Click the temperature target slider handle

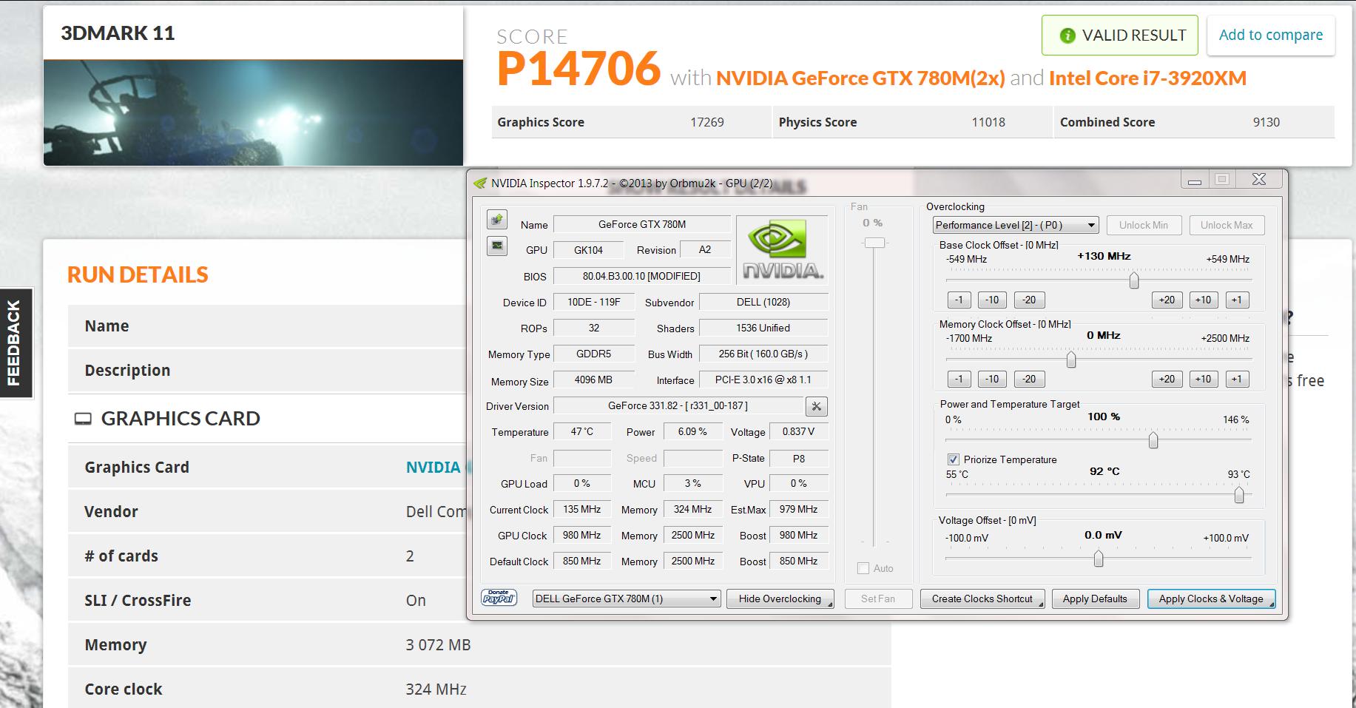coord(1239,495)
